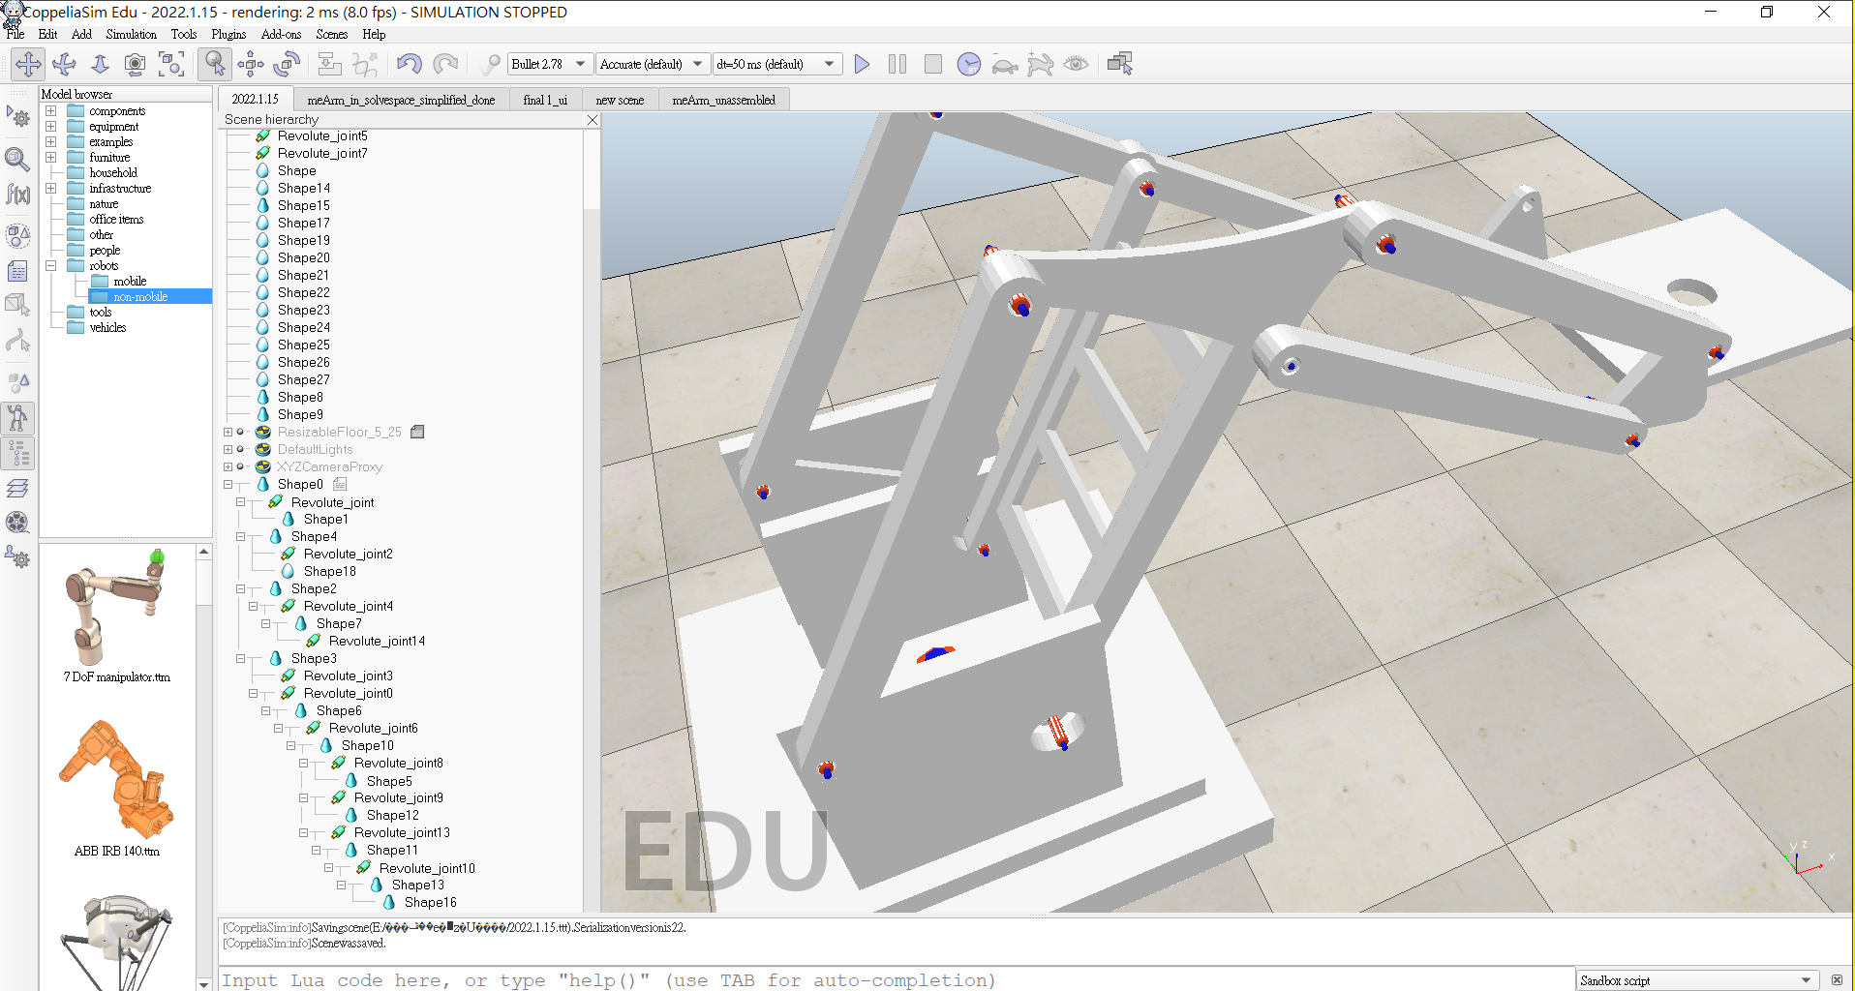Select Revolute_joint14 in the scene hierarchy
The width and height of the screenshot is (1855, 991).
(x=377, y=641)
